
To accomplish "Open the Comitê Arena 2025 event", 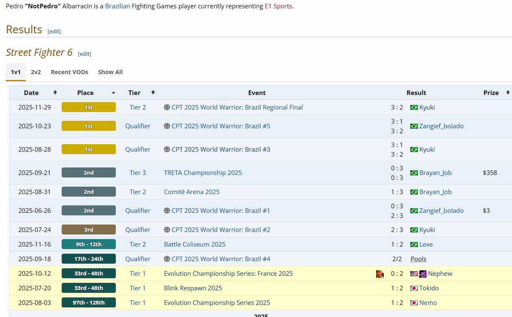I will click(192, 192).
